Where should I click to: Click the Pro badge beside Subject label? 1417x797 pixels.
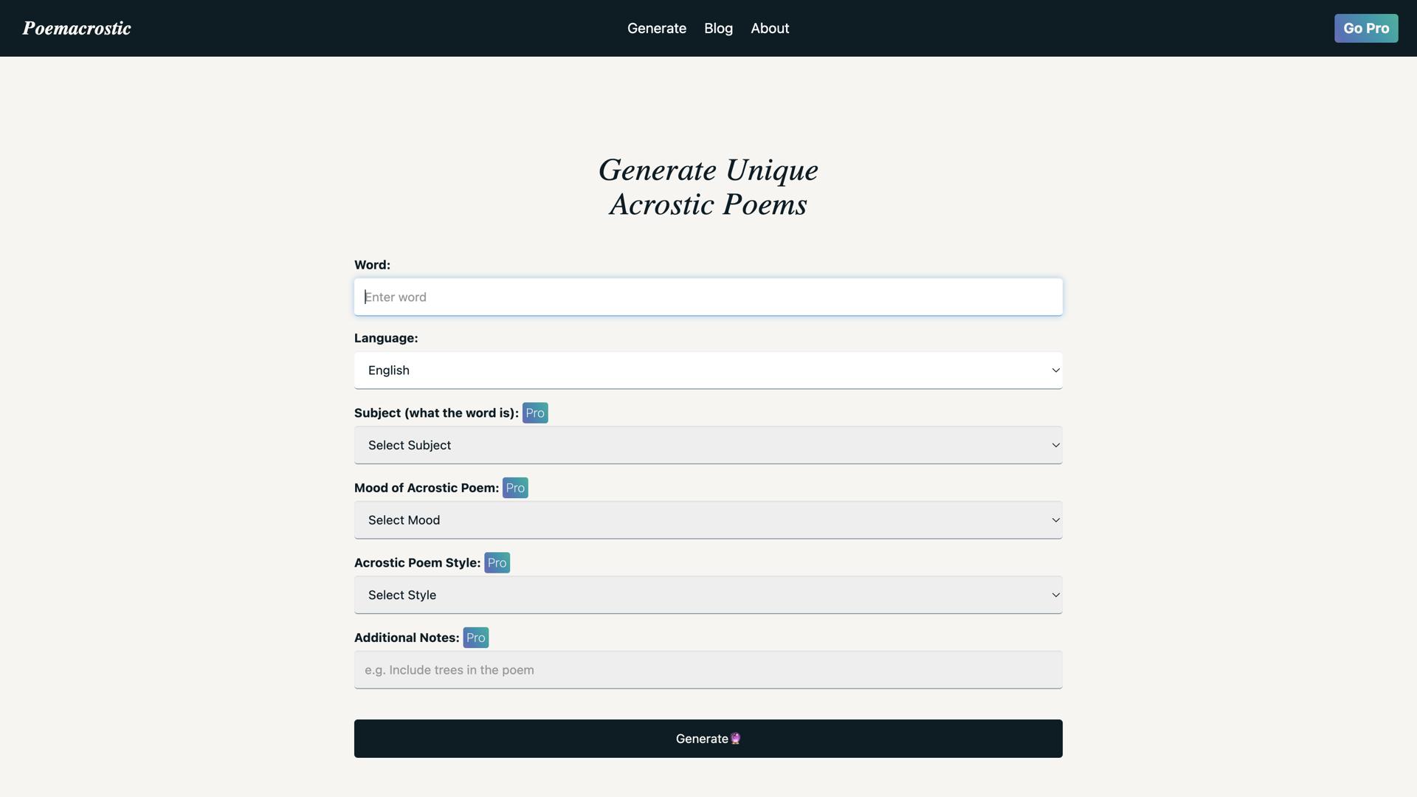(x=535, y=413)
